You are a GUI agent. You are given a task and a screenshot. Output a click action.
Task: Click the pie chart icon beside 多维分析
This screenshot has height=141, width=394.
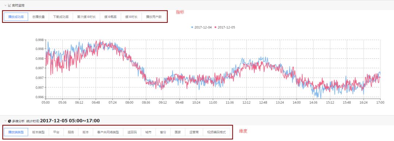(9, 121)
